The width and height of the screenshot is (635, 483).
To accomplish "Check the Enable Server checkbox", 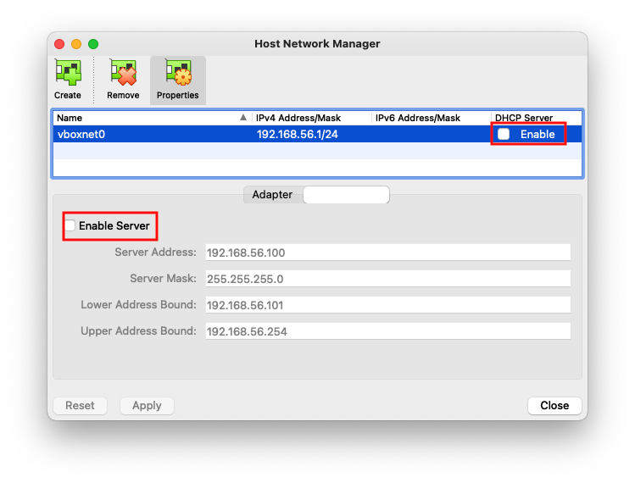I will 70,225.
